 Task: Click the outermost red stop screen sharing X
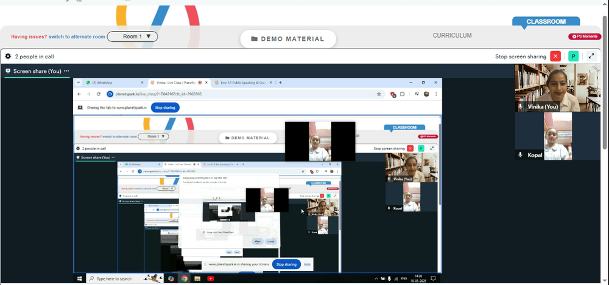coord(555,57)
